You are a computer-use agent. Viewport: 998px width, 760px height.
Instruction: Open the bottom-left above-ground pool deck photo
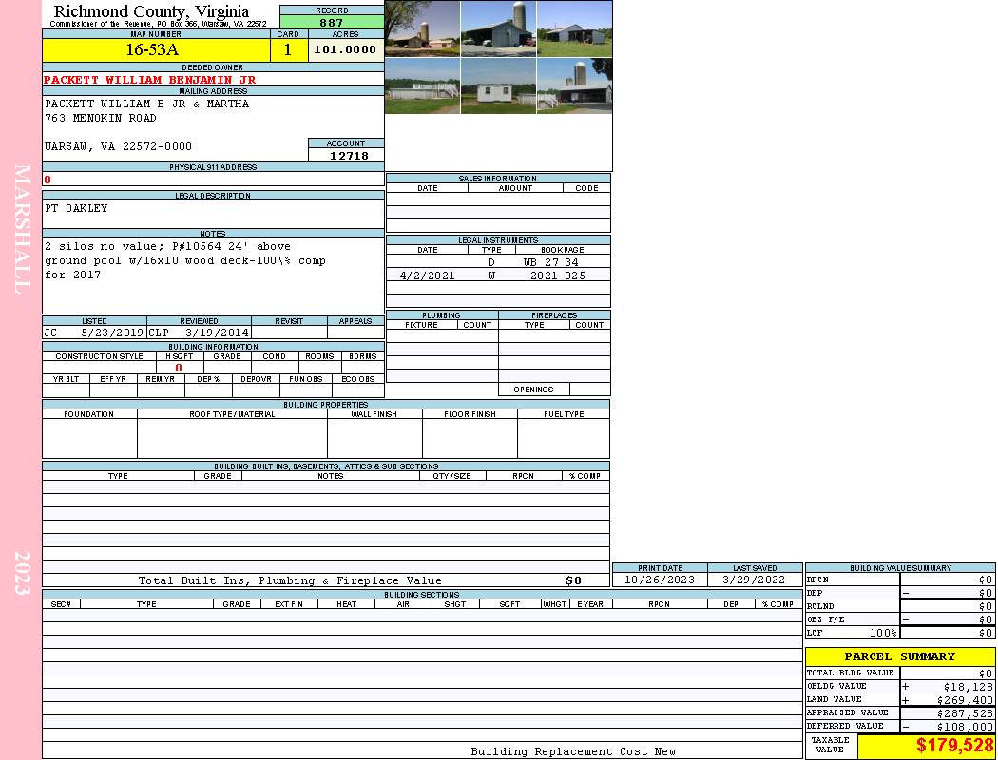pos(422,85)
